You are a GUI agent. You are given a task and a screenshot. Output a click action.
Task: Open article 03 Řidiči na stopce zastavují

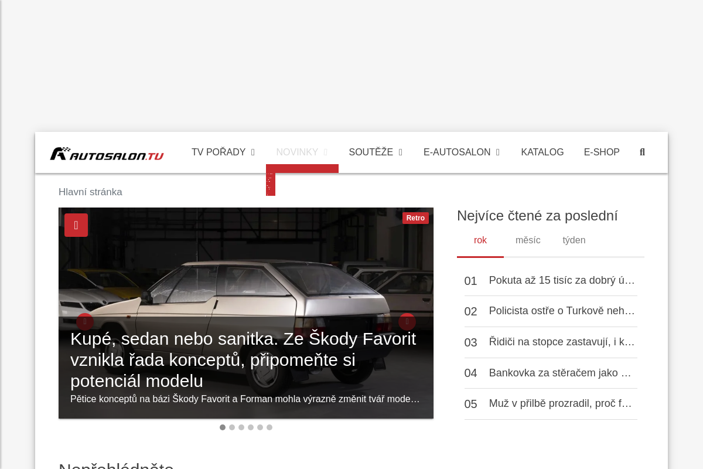(551, 342)
